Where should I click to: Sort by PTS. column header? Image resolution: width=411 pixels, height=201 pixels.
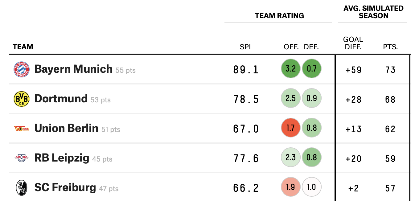click(x=390, y=47)
